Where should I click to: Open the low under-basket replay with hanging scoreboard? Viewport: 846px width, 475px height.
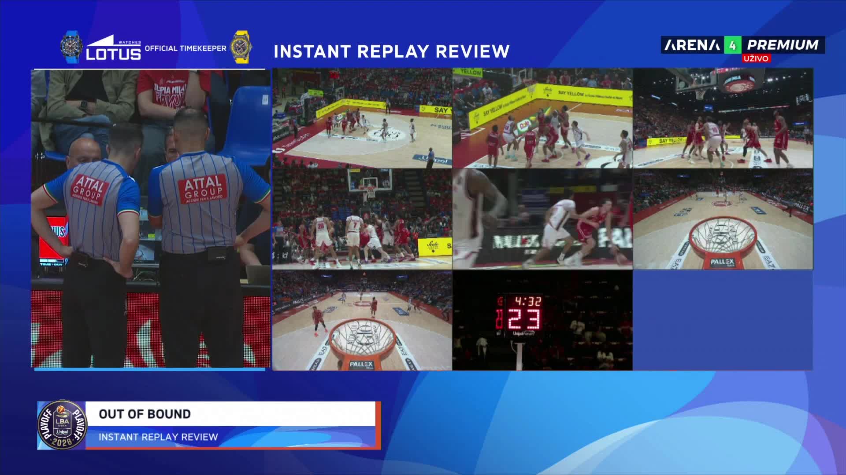coord(723,118)
